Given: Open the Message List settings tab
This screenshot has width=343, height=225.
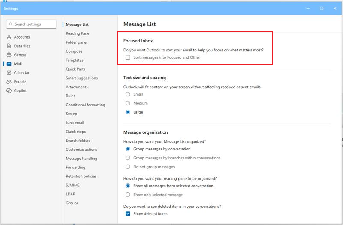Looking at the screenshot, I should tap(77, 24).
